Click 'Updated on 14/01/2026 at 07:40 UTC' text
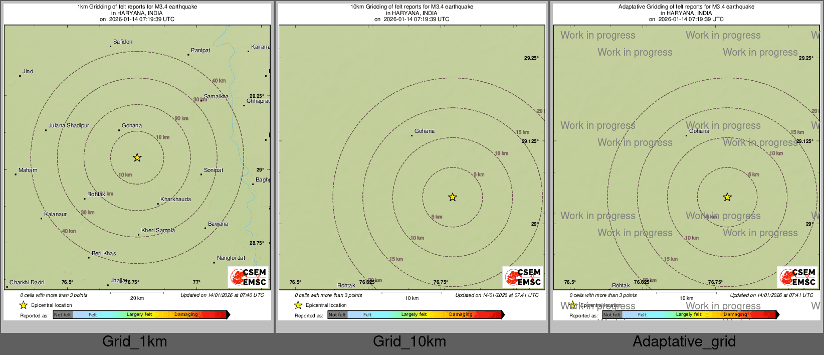This screenshot has width=824, height=355. tap(222, 295)
